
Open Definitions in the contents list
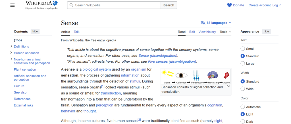[21, 47]
